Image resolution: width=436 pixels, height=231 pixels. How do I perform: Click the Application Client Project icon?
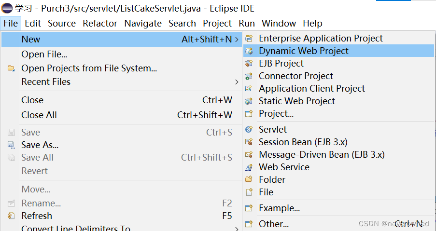(x=249, y=89)
